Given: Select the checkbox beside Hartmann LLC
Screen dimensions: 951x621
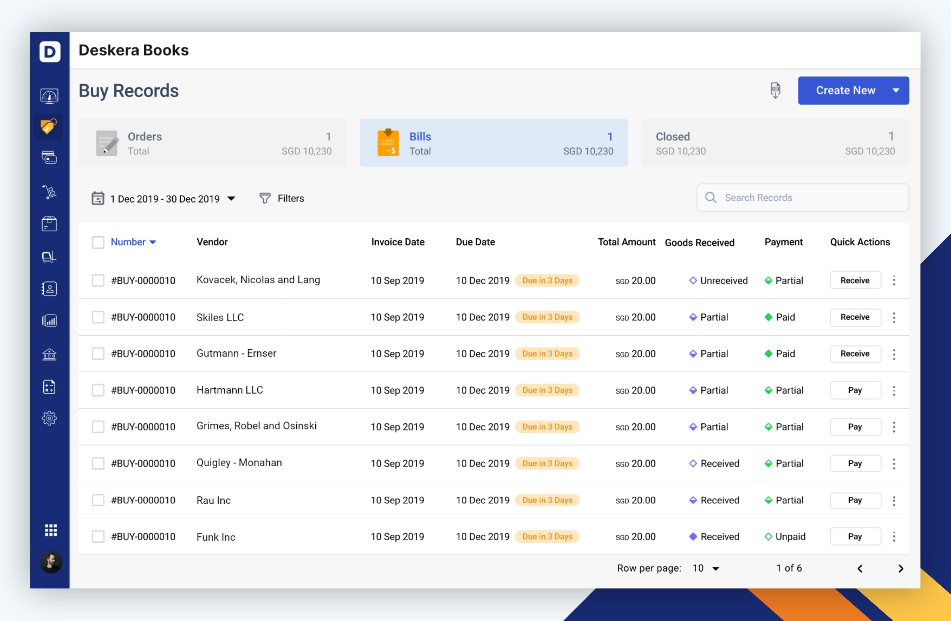Looking at the screenshot, I should (x=98, y=390).
